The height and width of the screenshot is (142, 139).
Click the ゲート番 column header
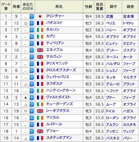tap(6, 7)
